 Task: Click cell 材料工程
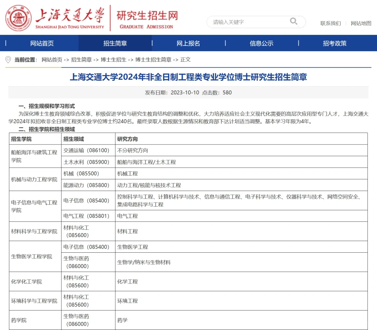242,231
